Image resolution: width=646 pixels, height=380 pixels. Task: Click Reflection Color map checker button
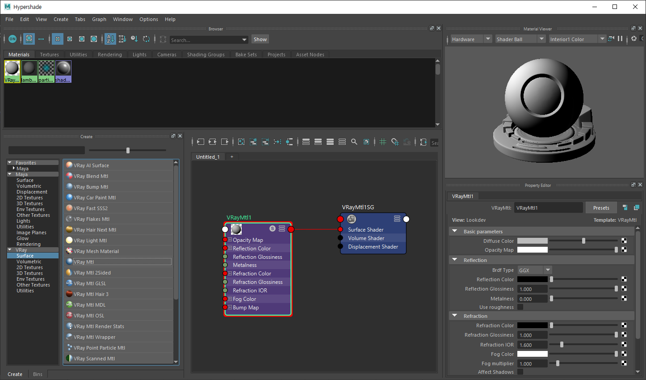click(x=624, y=279)
